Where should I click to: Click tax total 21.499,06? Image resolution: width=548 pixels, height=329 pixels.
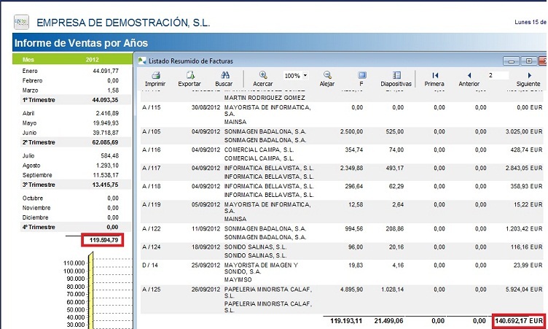pos(388,320)
